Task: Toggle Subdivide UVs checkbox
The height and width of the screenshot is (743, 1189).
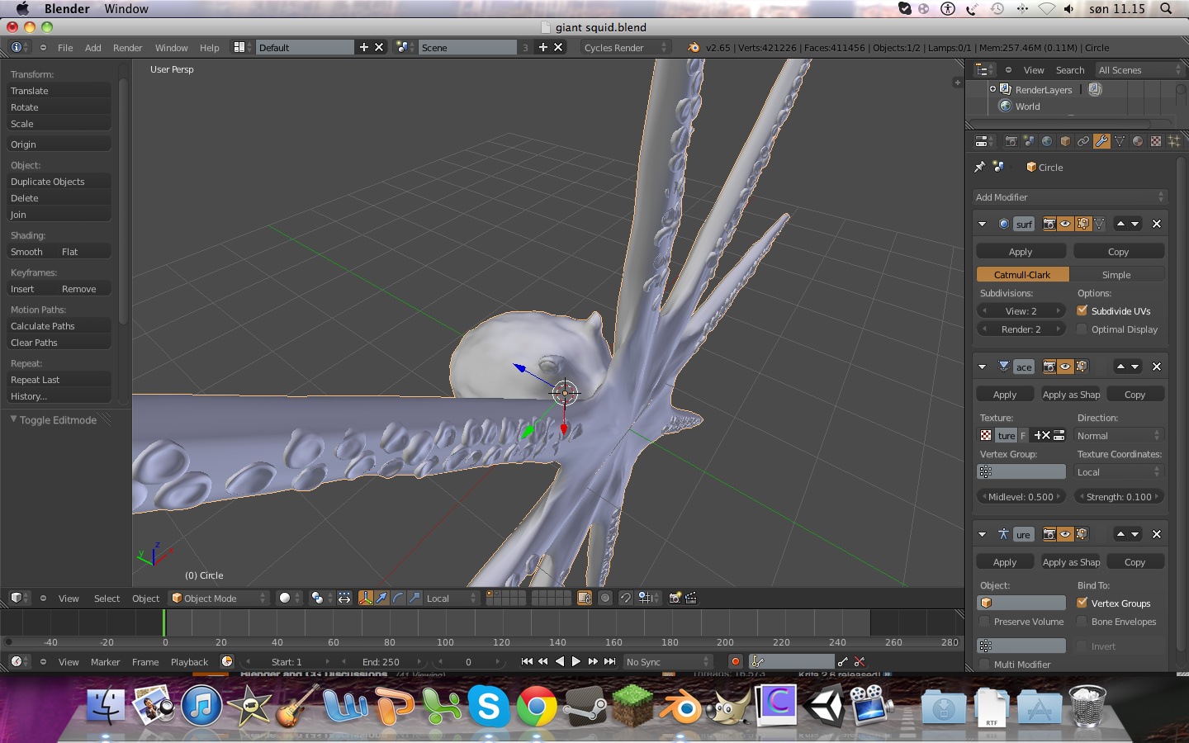Action: click(x=1082, y=310)
